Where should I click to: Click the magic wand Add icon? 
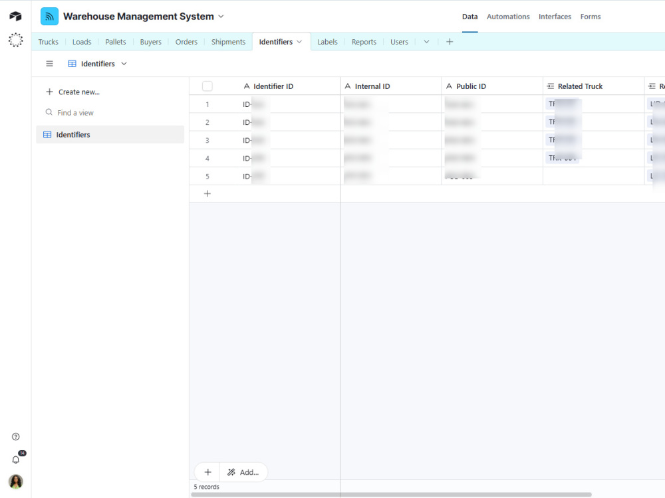pyautogui.click(x=231, y=472)
